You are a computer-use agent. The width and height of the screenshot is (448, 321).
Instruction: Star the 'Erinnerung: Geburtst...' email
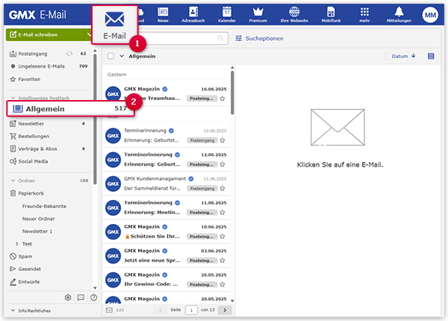[x=223, y=140]
